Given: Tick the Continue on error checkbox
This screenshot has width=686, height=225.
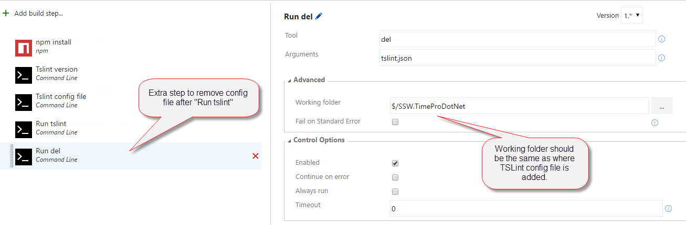Looking at the screenshot, I should [395, 177].
